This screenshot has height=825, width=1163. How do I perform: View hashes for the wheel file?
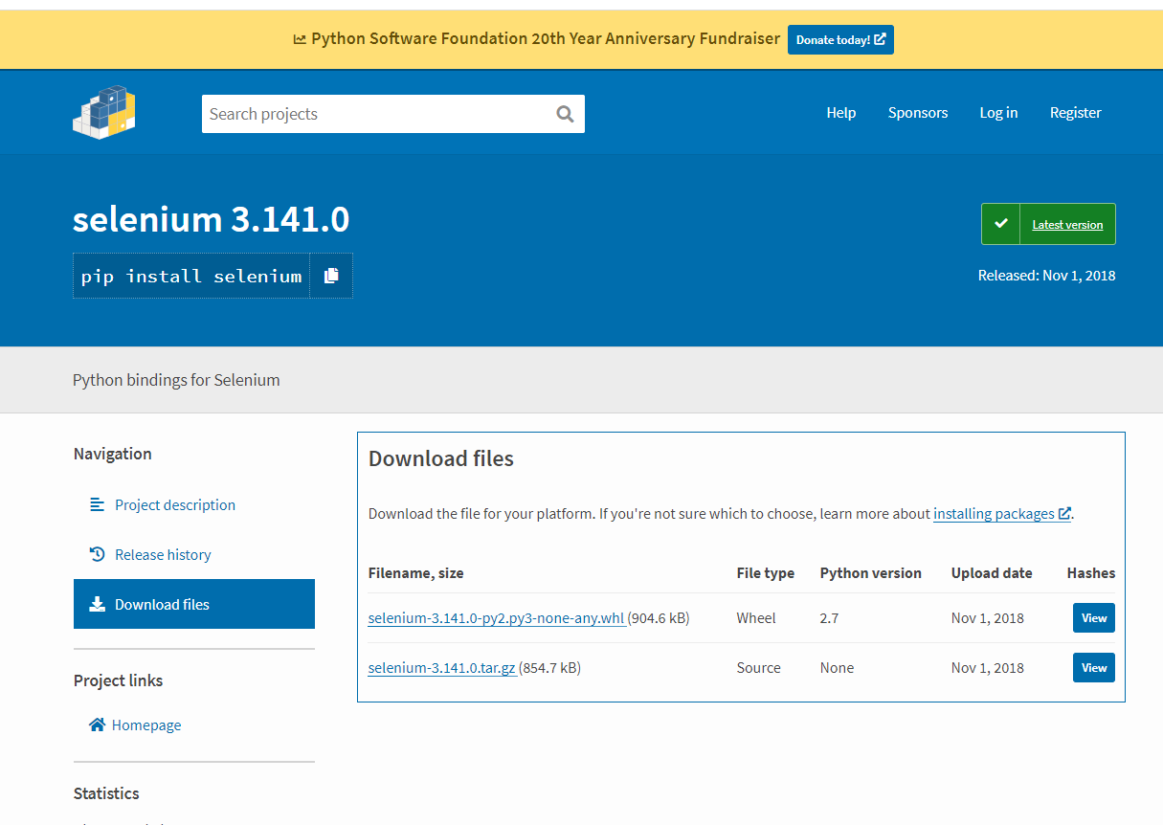pos(1093,618)
